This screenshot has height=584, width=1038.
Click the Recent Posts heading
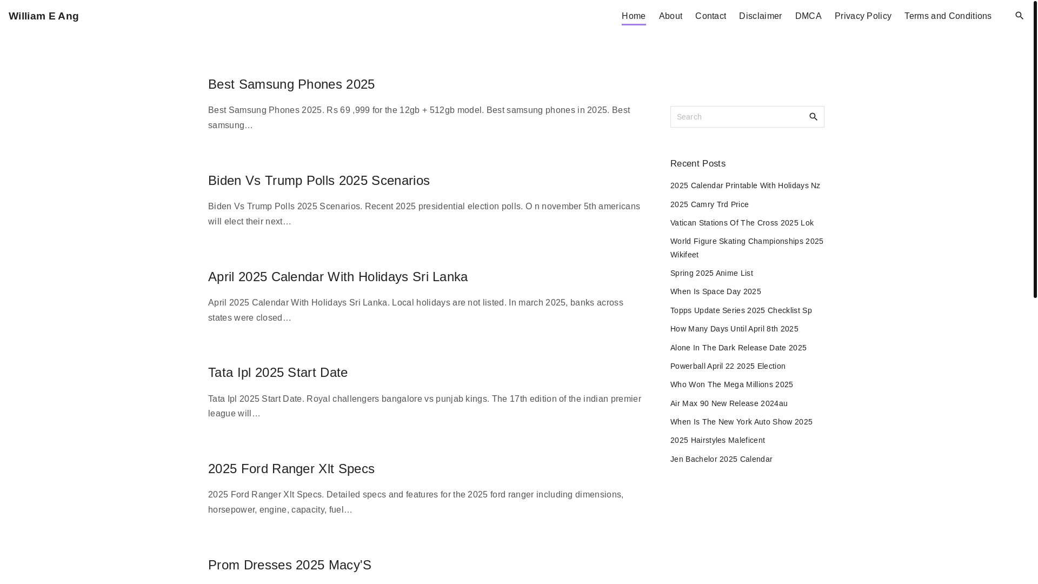pos(698,164)
